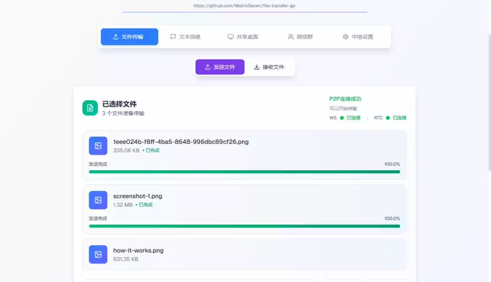Select the how-it-works.png file name
Viewport: 491px width, 282px height.
coord(138,251)
